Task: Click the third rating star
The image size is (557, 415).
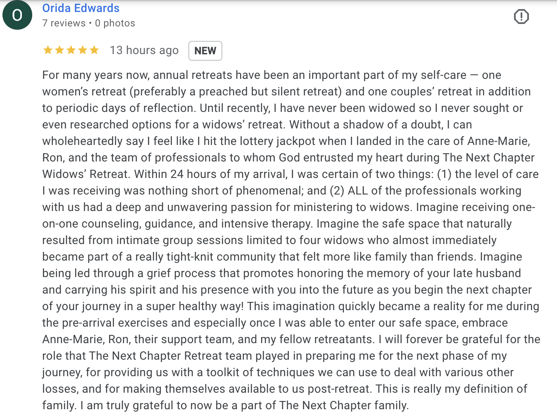Action: pos(71,50)
